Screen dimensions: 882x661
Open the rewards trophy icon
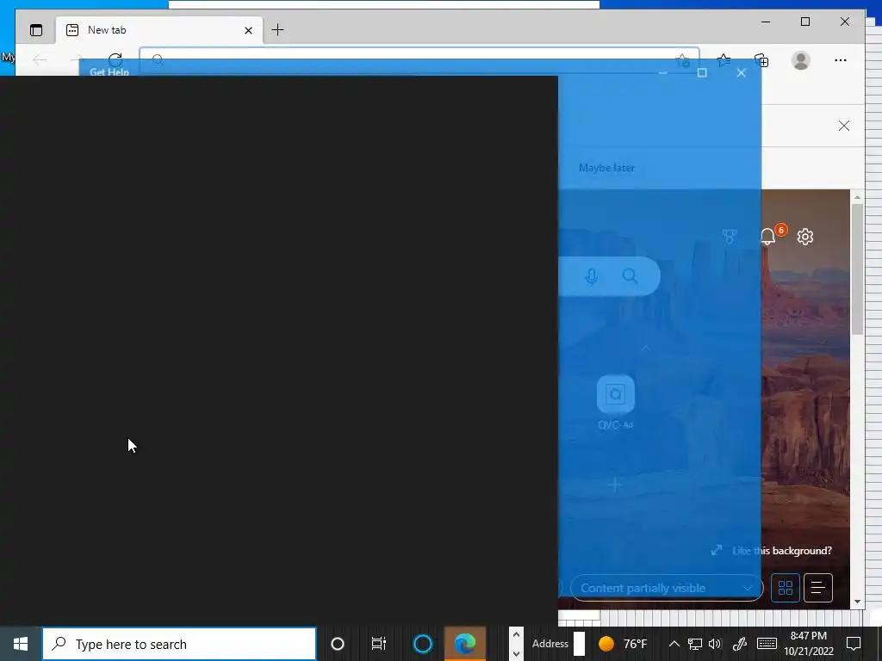[x=729, y=237]
